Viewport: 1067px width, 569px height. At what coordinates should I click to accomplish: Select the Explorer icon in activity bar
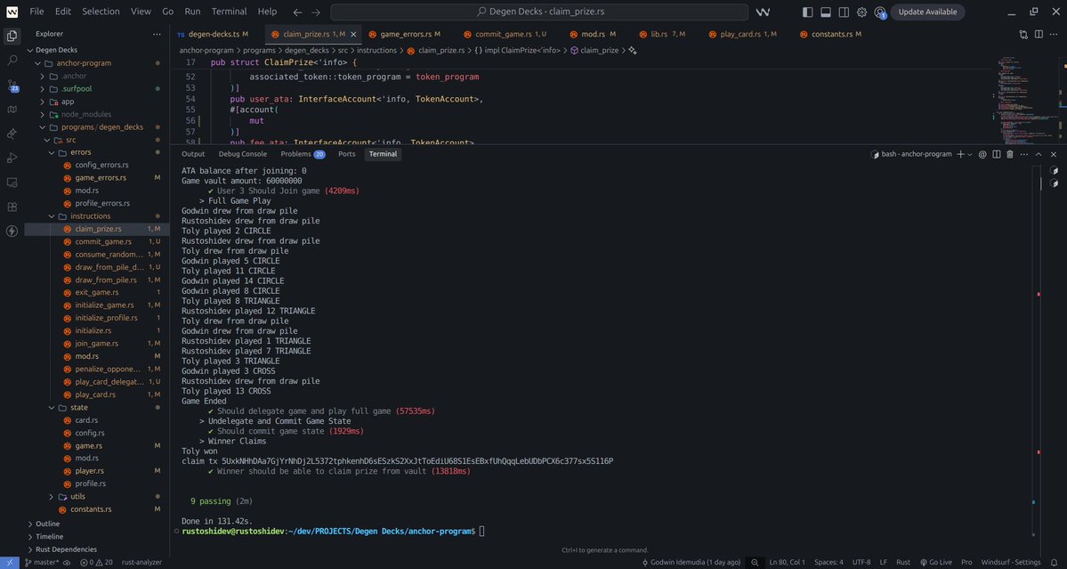click(x=12, y=36)
